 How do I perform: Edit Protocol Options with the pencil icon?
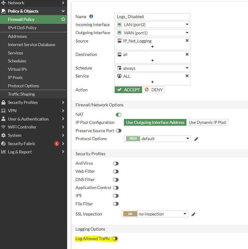point(196,139)
